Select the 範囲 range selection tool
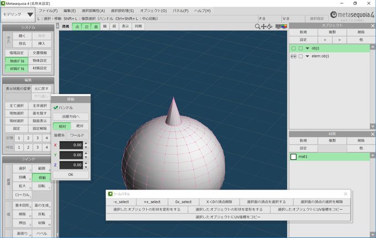 point(41,169)
